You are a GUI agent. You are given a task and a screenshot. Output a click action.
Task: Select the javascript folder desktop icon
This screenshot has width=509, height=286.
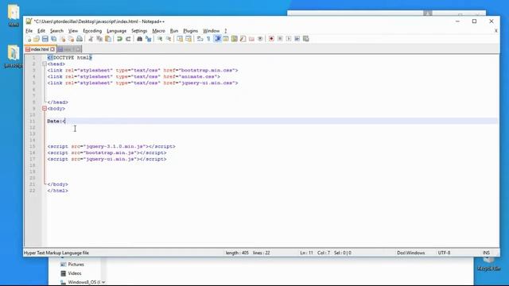14,56
